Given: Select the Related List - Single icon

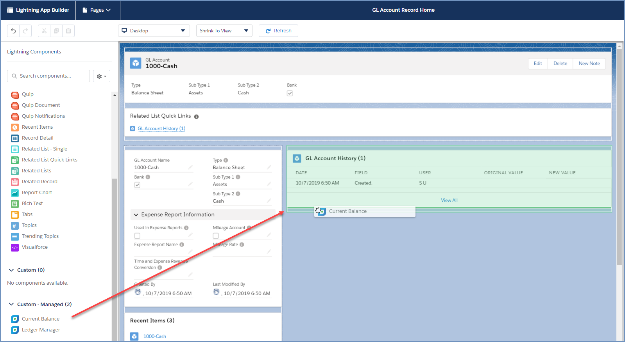Looking at the screenshot, I should click(15, 149).
